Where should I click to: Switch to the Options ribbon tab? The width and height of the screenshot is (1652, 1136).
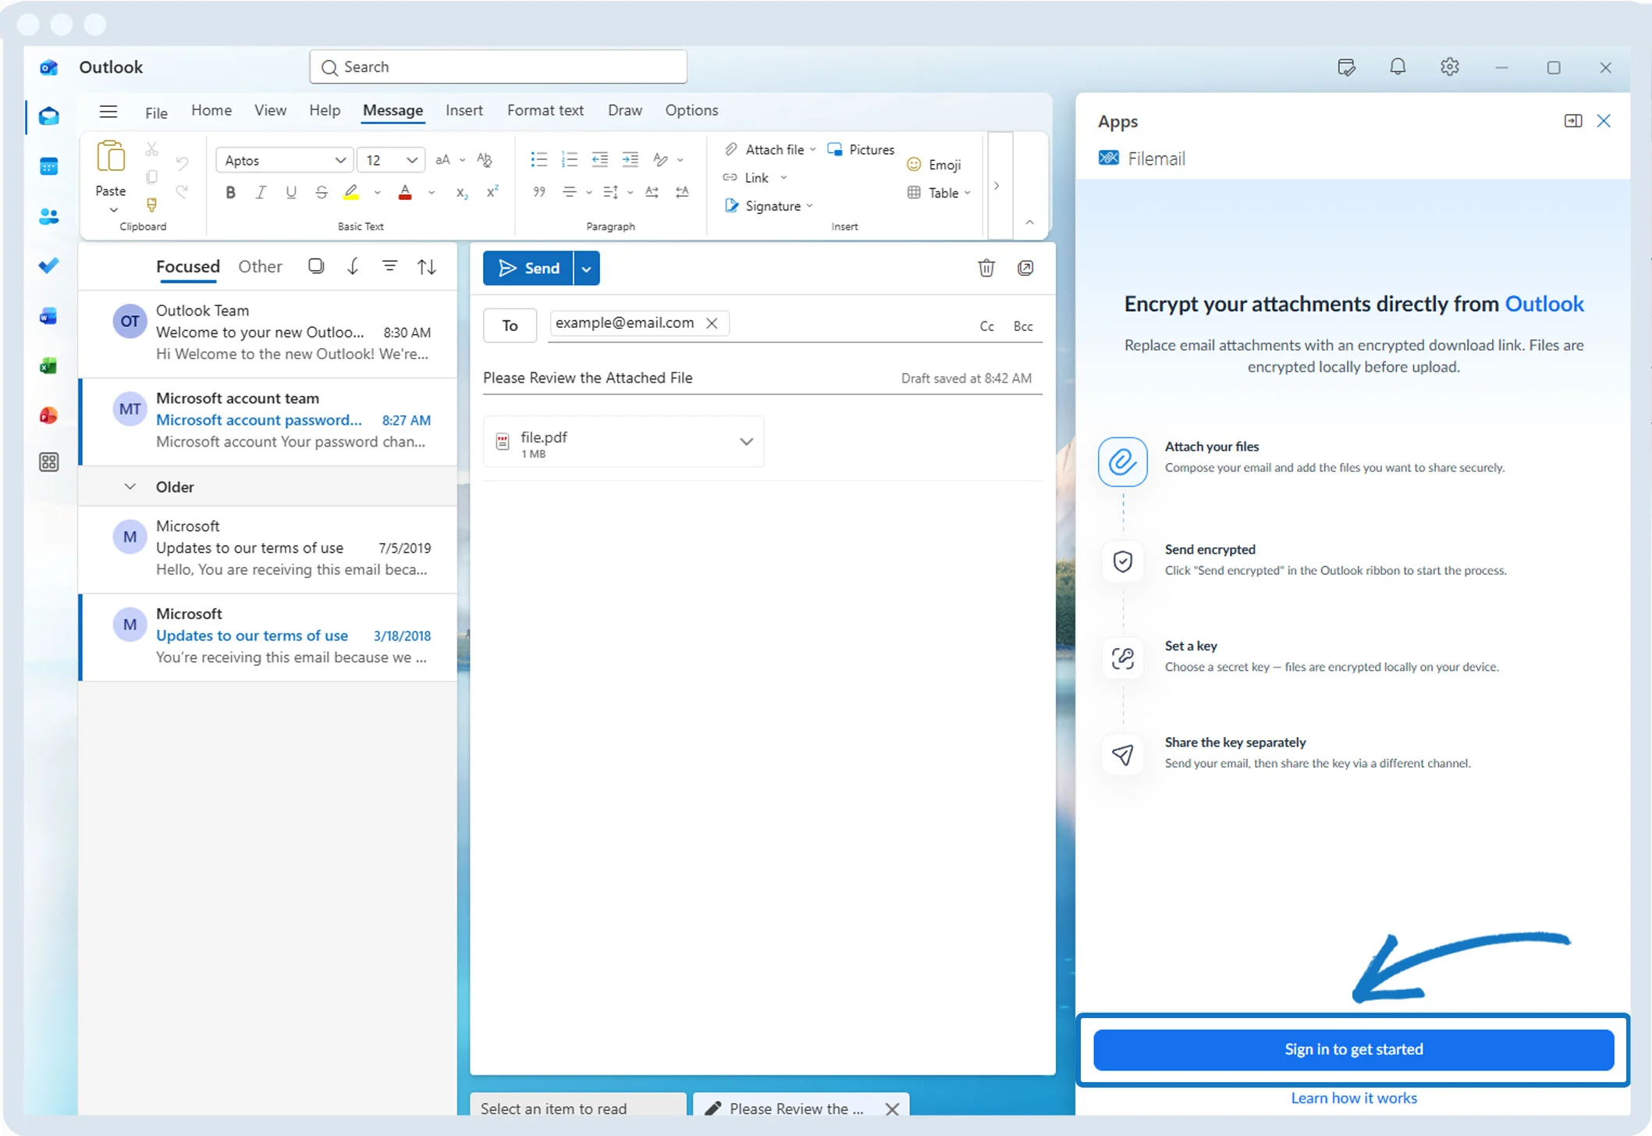click(691, 110)
